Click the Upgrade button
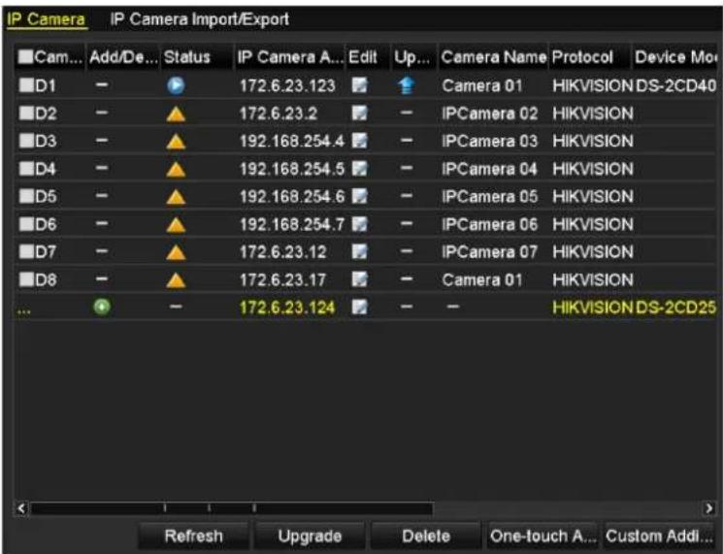This screenshot has width=723, height=554. pyautogui.click(x=310, y=536)
